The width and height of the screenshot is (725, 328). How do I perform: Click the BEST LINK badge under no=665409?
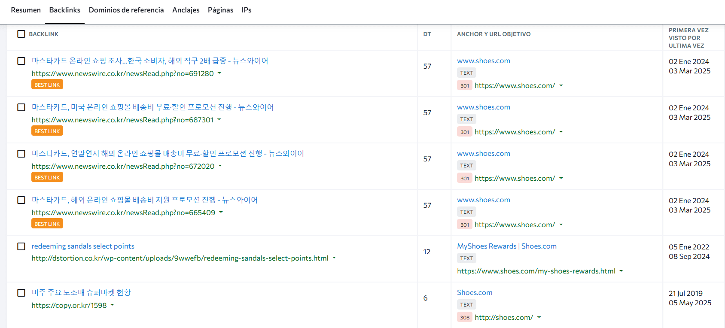(47, 224)
